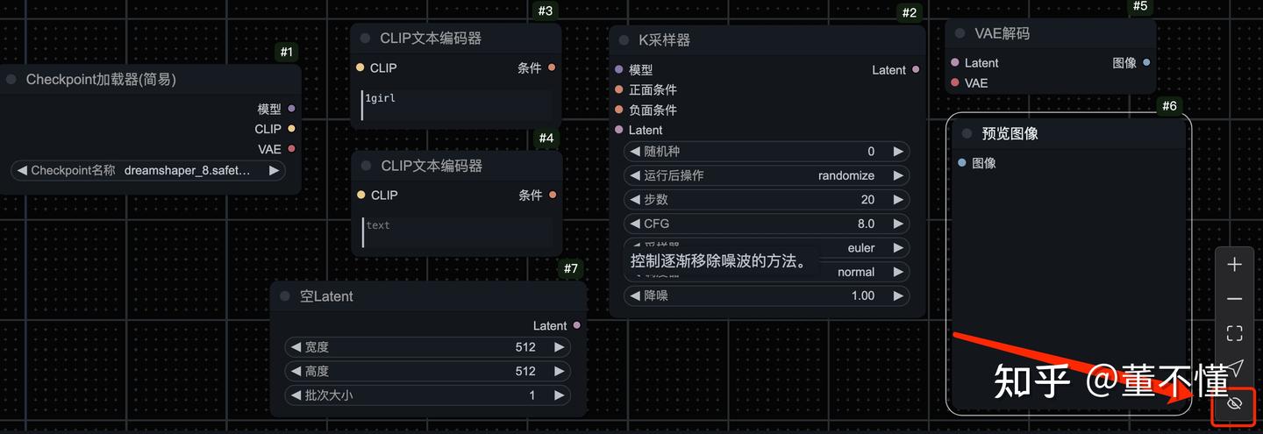
Task: Collapse the 预览图像 node using its dot
Action: coord(967,133)
